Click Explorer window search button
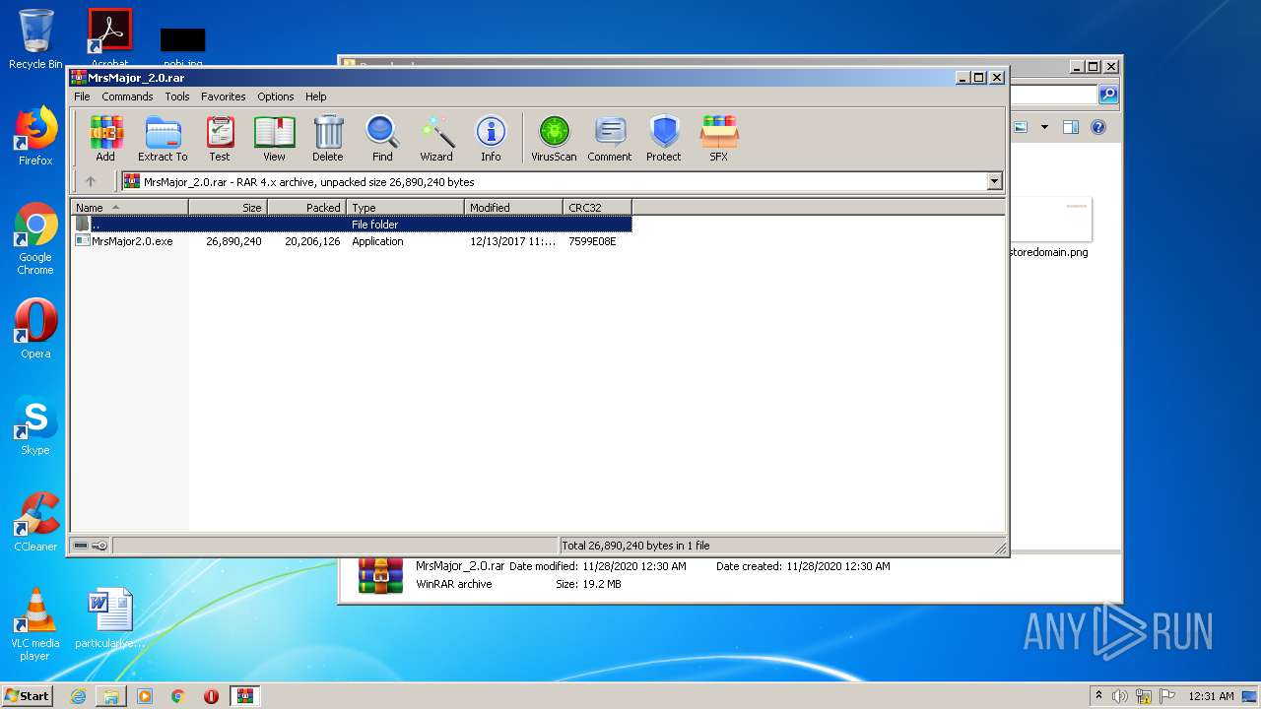Image resolution: width=1261 pixels, height=709 pixels. point(1108,95)
